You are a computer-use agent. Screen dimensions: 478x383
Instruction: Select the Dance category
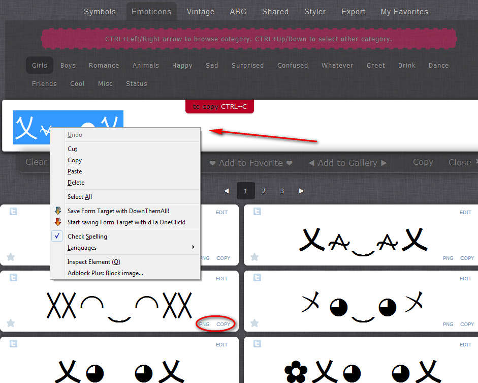[438, 65]
